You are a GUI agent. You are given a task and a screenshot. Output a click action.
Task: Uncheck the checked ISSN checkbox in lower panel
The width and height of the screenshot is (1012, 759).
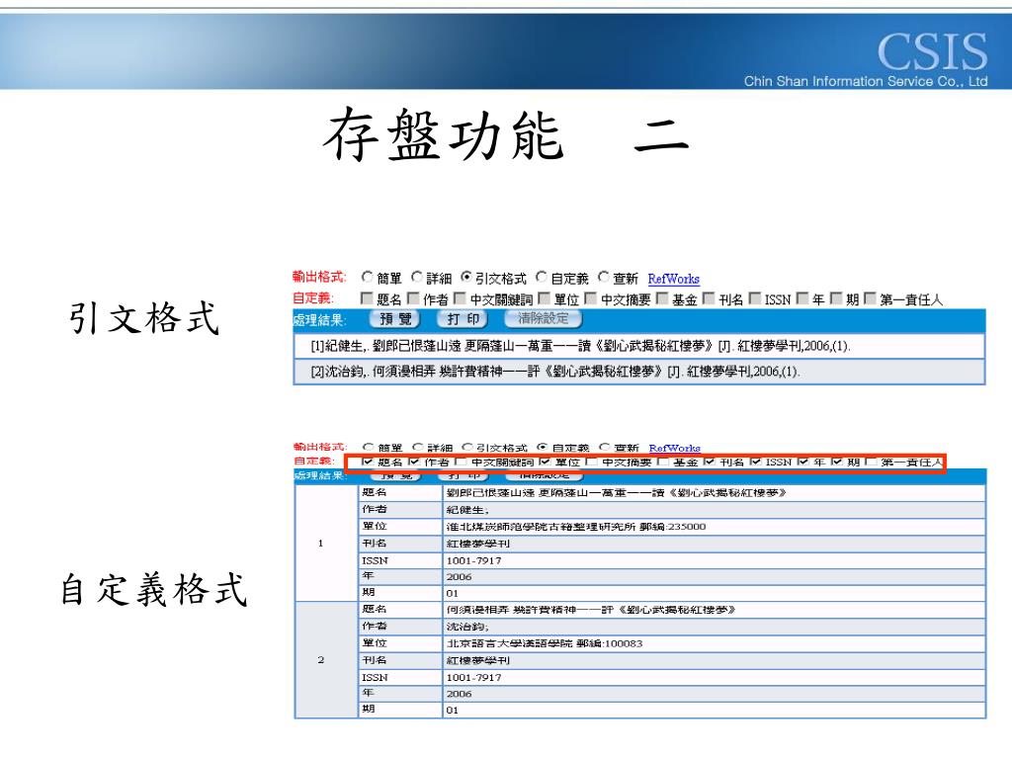pos(756,462)
